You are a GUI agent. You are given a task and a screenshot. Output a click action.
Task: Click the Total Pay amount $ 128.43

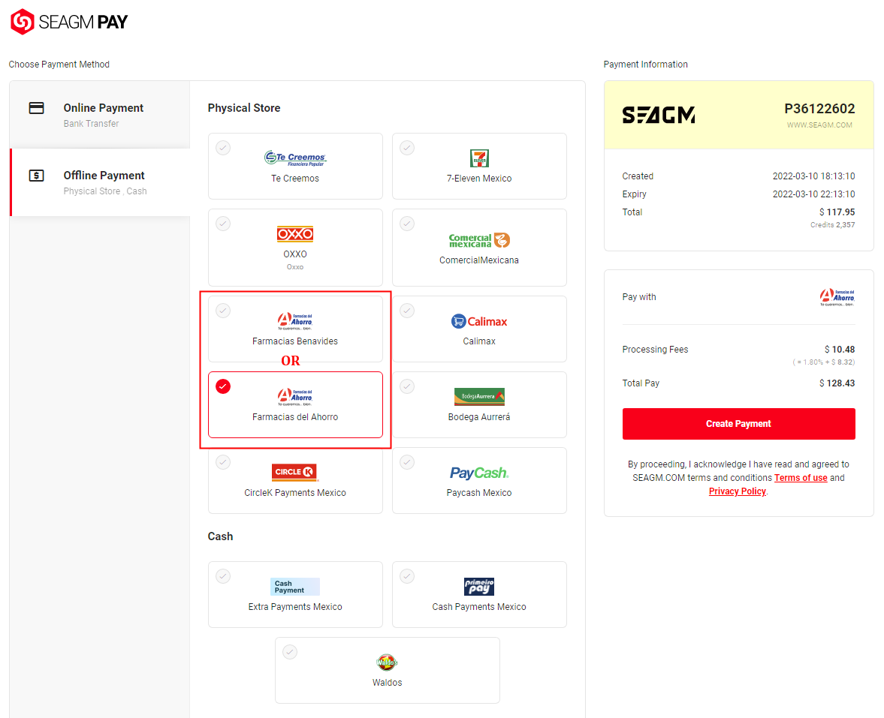point(837,383)
